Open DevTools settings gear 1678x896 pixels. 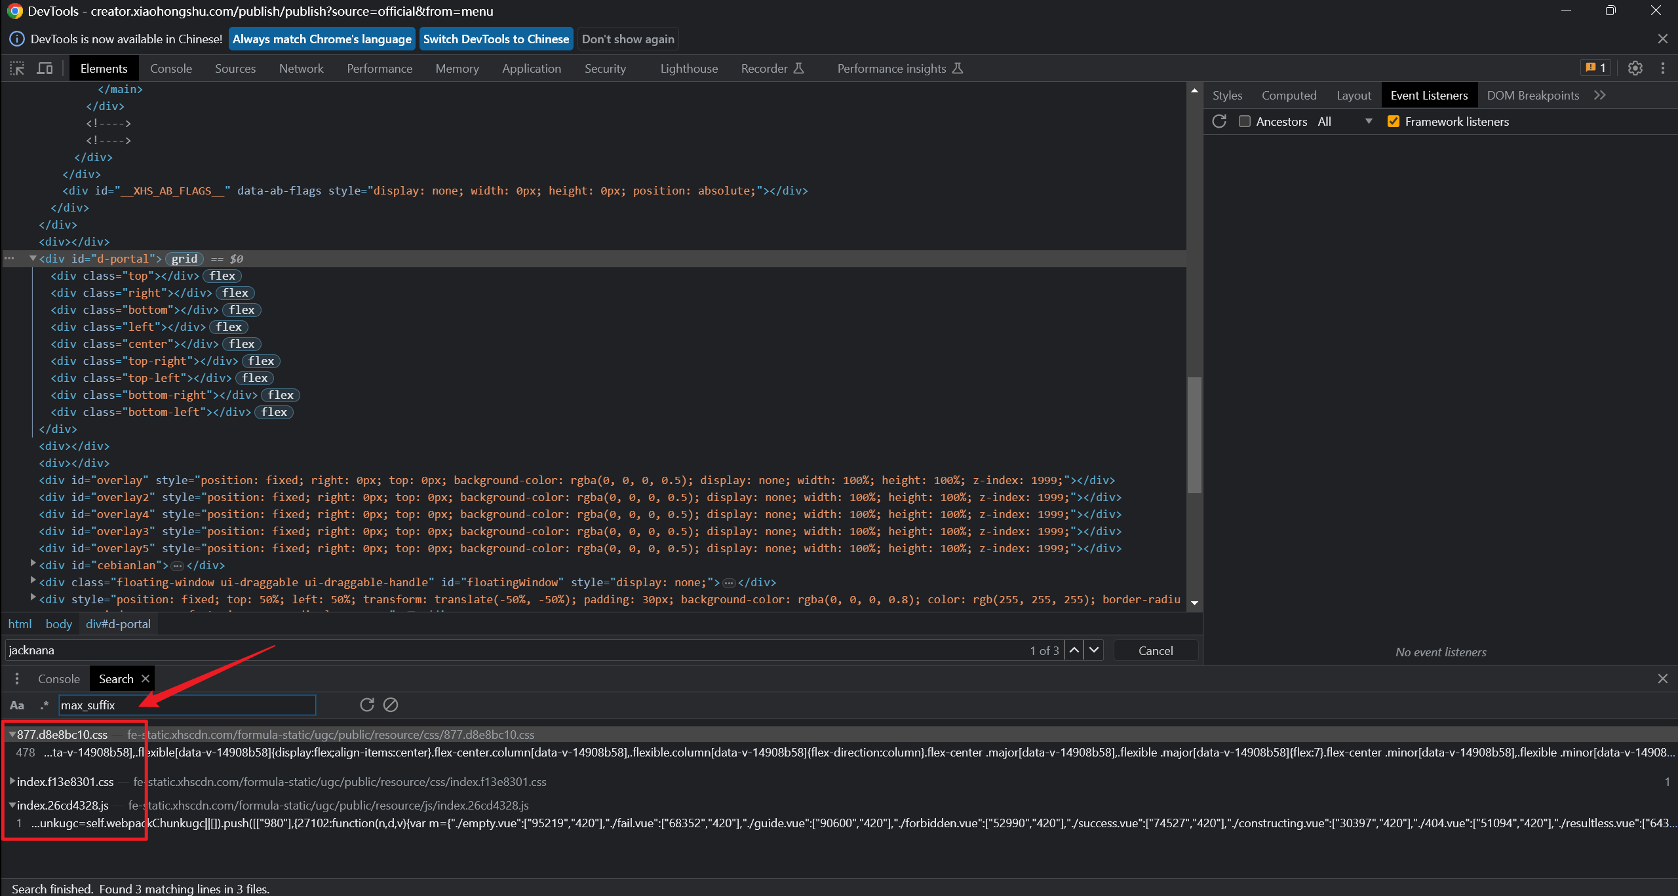(x=1635, y=68)
